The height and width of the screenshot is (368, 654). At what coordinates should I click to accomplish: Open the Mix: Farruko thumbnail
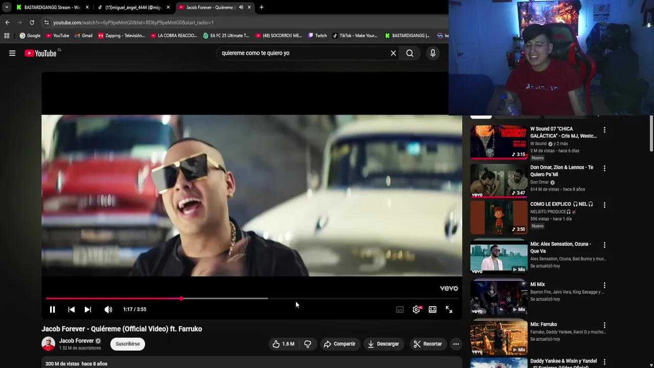point(499,337)
